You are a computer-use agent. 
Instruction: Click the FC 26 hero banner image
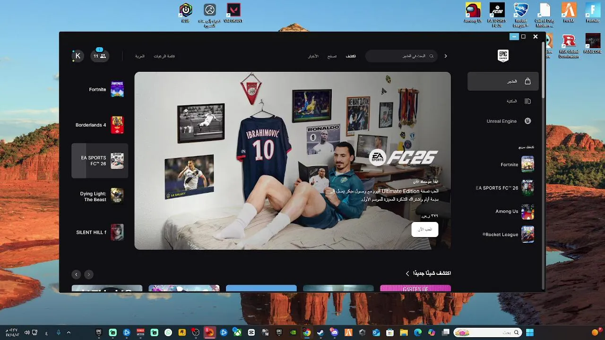coord(293,161)
